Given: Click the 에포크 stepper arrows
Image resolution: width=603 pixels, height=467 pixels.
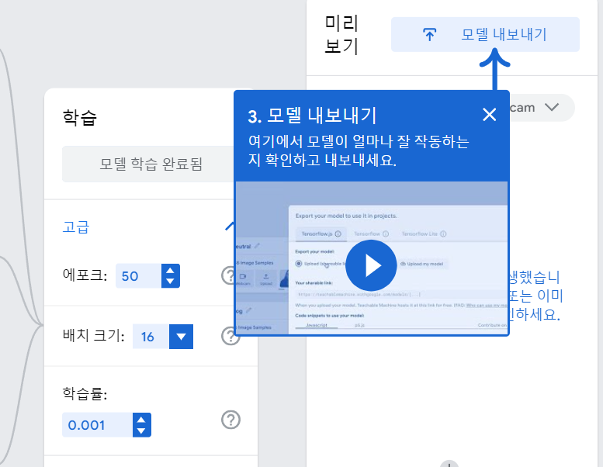Looking at the screenshot, I should coord(171,276).
